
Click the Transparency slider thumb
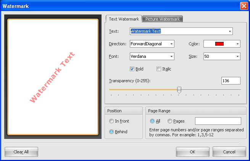tap(179, 90)
